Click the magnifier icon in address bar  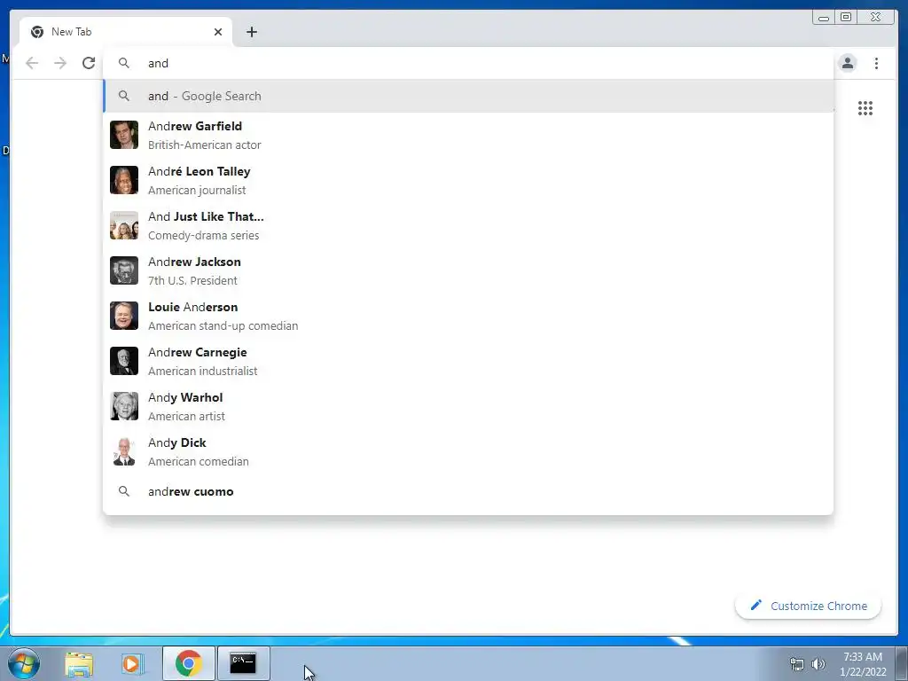pos(124,63)
